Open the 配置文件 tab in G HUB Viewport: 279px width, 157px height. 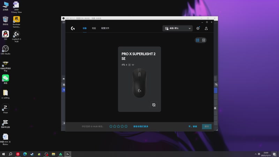[x=105, y=28]
